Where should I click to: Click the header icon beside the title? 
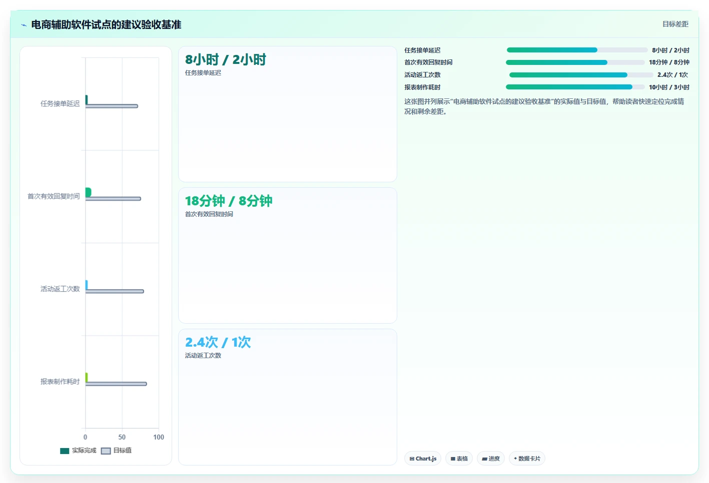click(x=24, y=25)
